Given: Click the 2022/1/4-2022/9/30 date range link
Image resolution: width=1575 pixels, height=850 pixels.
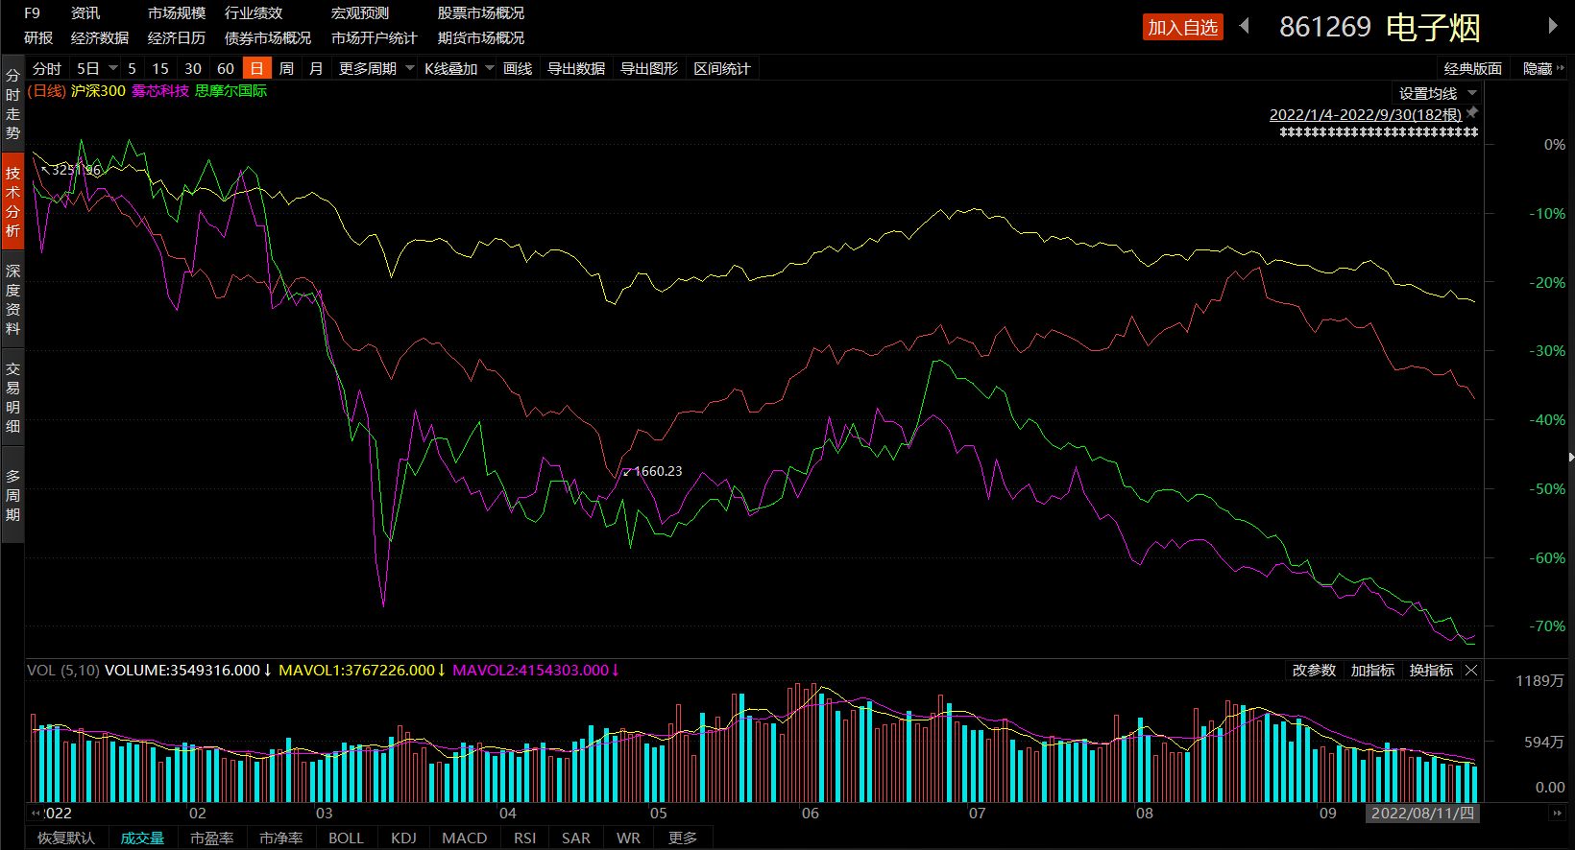Looking at the screenshot, I should (x=1365, y=115).
